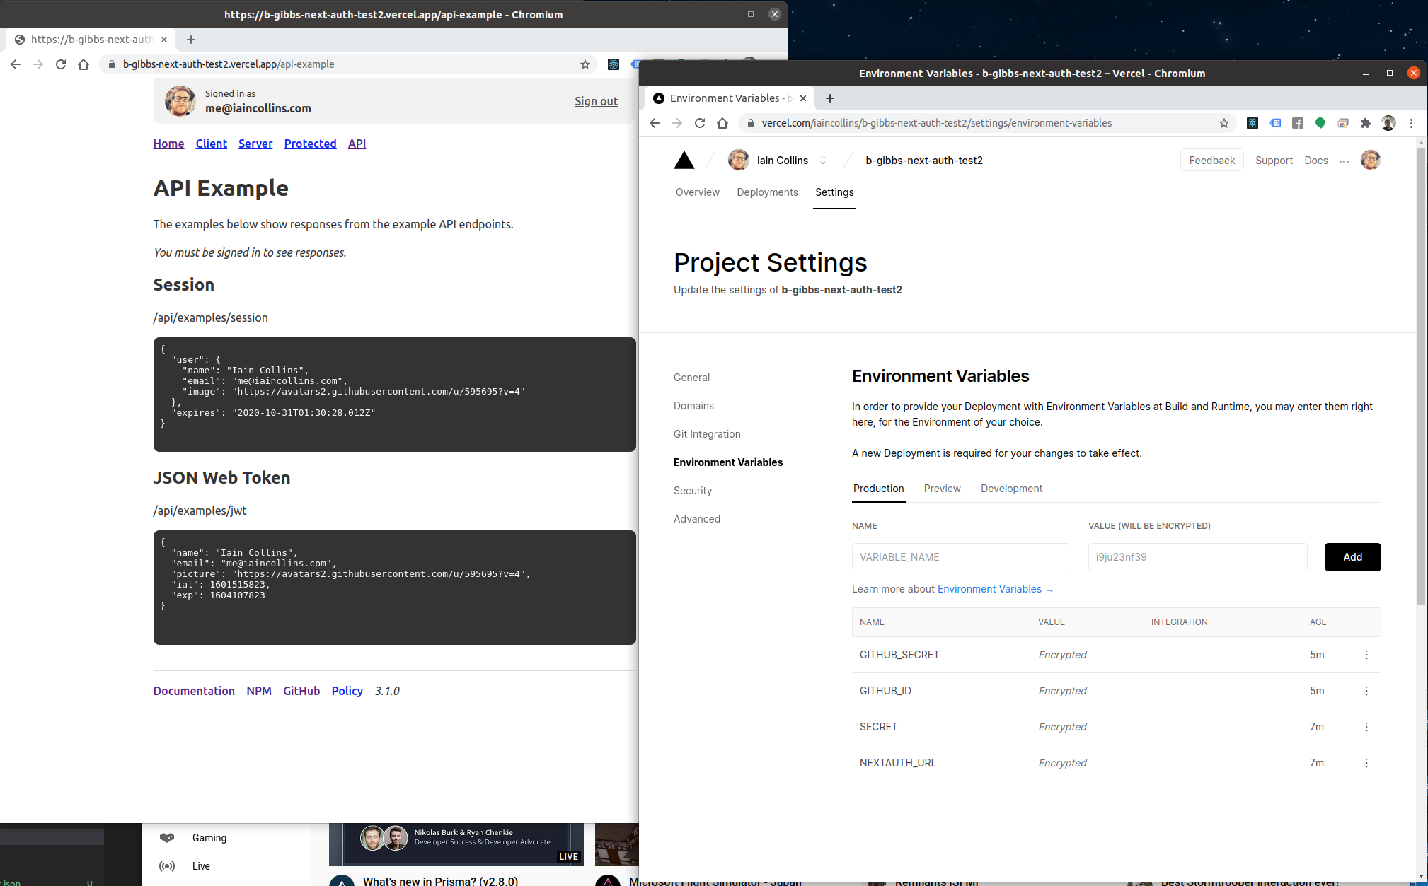Open the NPM footer link

tap(259, 691)
